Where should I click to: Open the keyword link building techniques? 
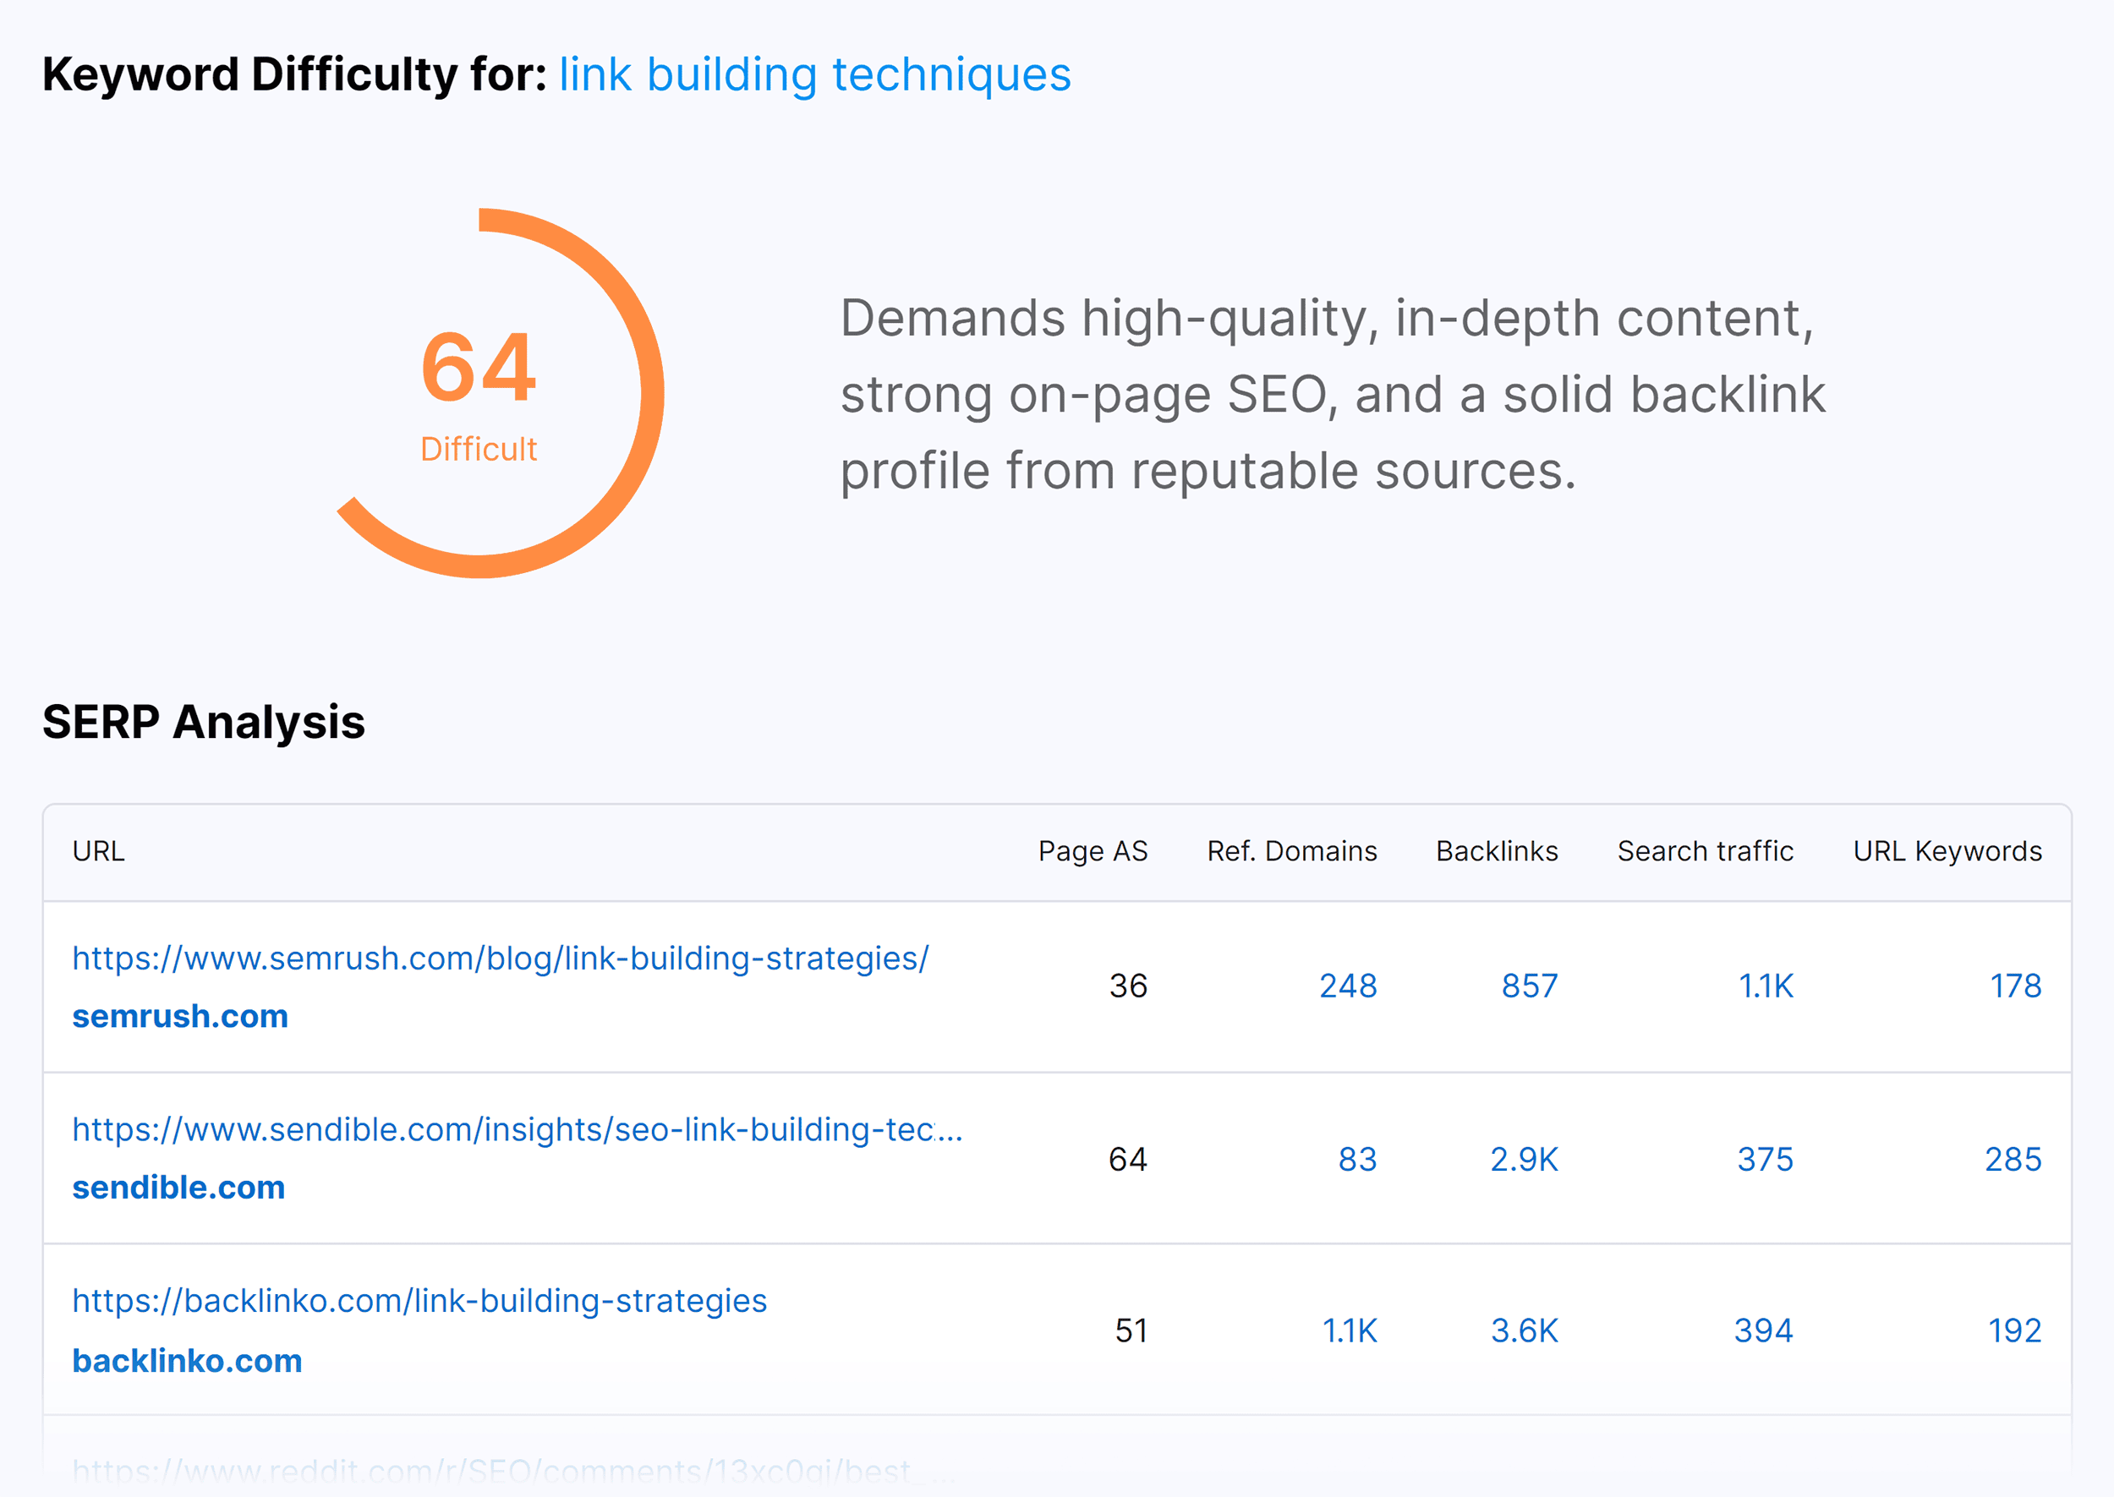(x=814, y=75)
